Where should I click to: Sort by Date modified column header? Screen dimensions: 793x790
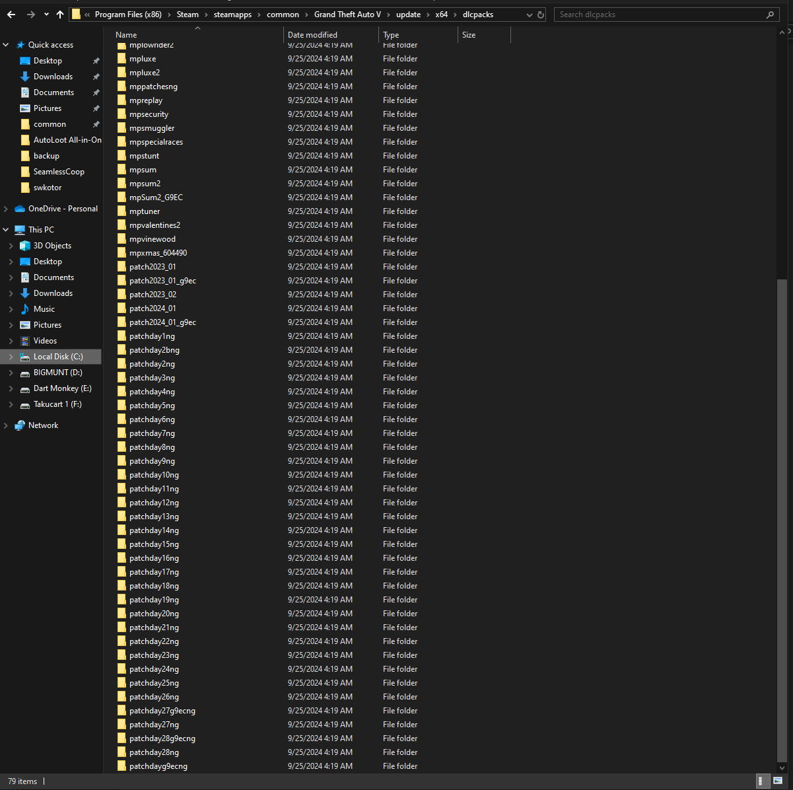click(312, 35)
